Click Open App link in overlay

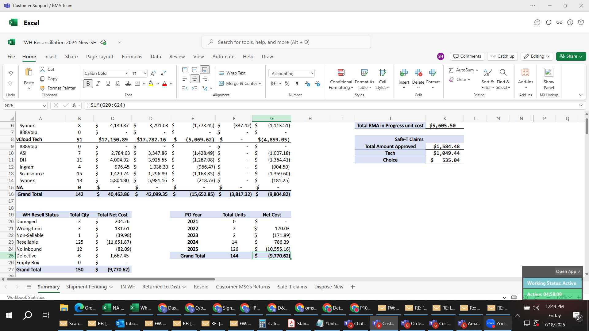(568, 272)
